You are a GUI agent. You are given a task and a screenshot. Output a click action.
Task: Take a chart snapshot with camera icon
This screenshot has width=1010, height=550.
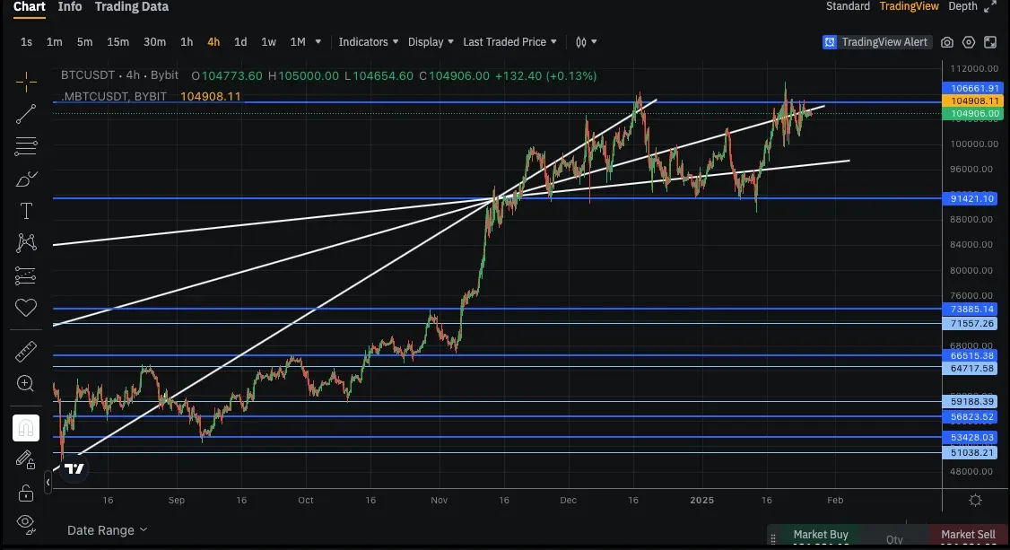click(947, 42)
